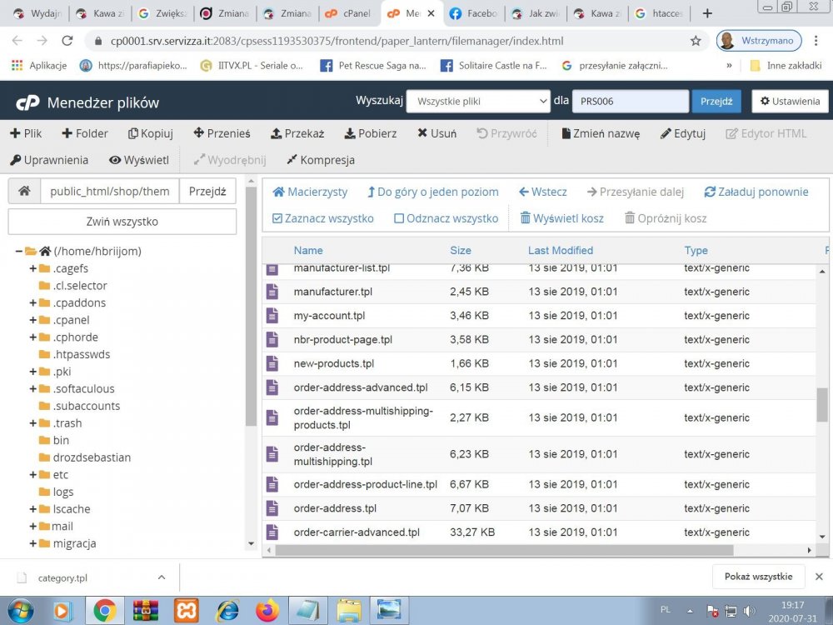Create a new Folder
833x625 pixels.
[x=85, y=133]
